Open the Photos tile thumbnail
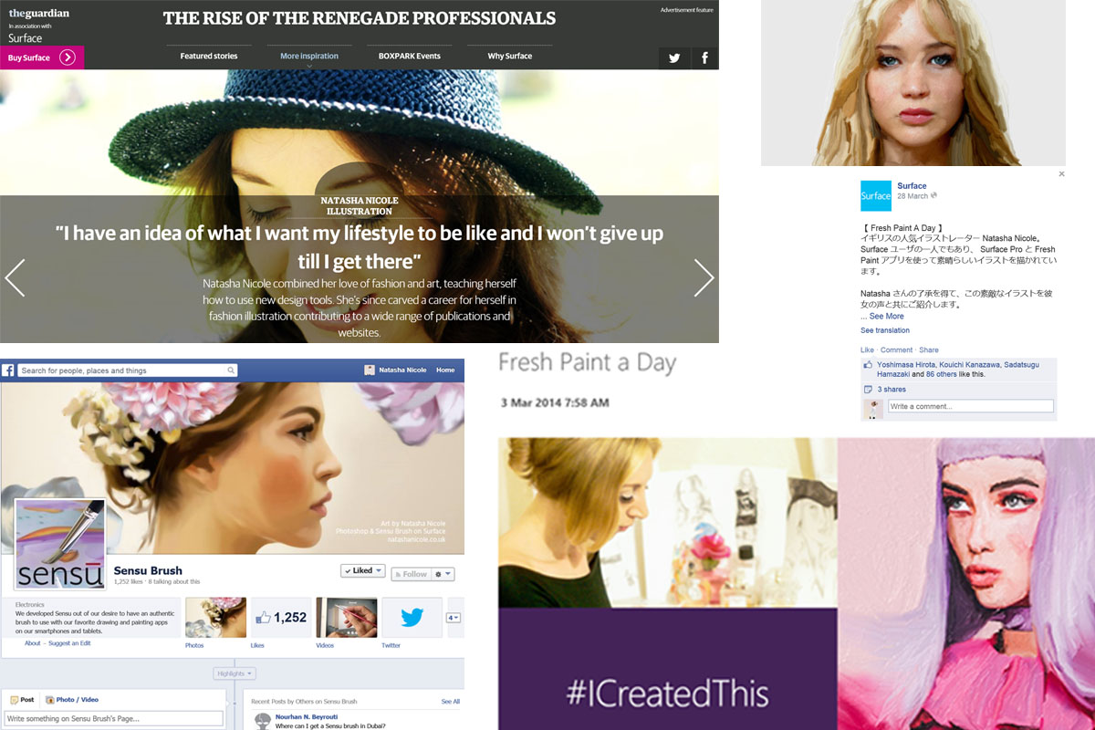This screenshot has height=730, width=1095. [215, 618]
